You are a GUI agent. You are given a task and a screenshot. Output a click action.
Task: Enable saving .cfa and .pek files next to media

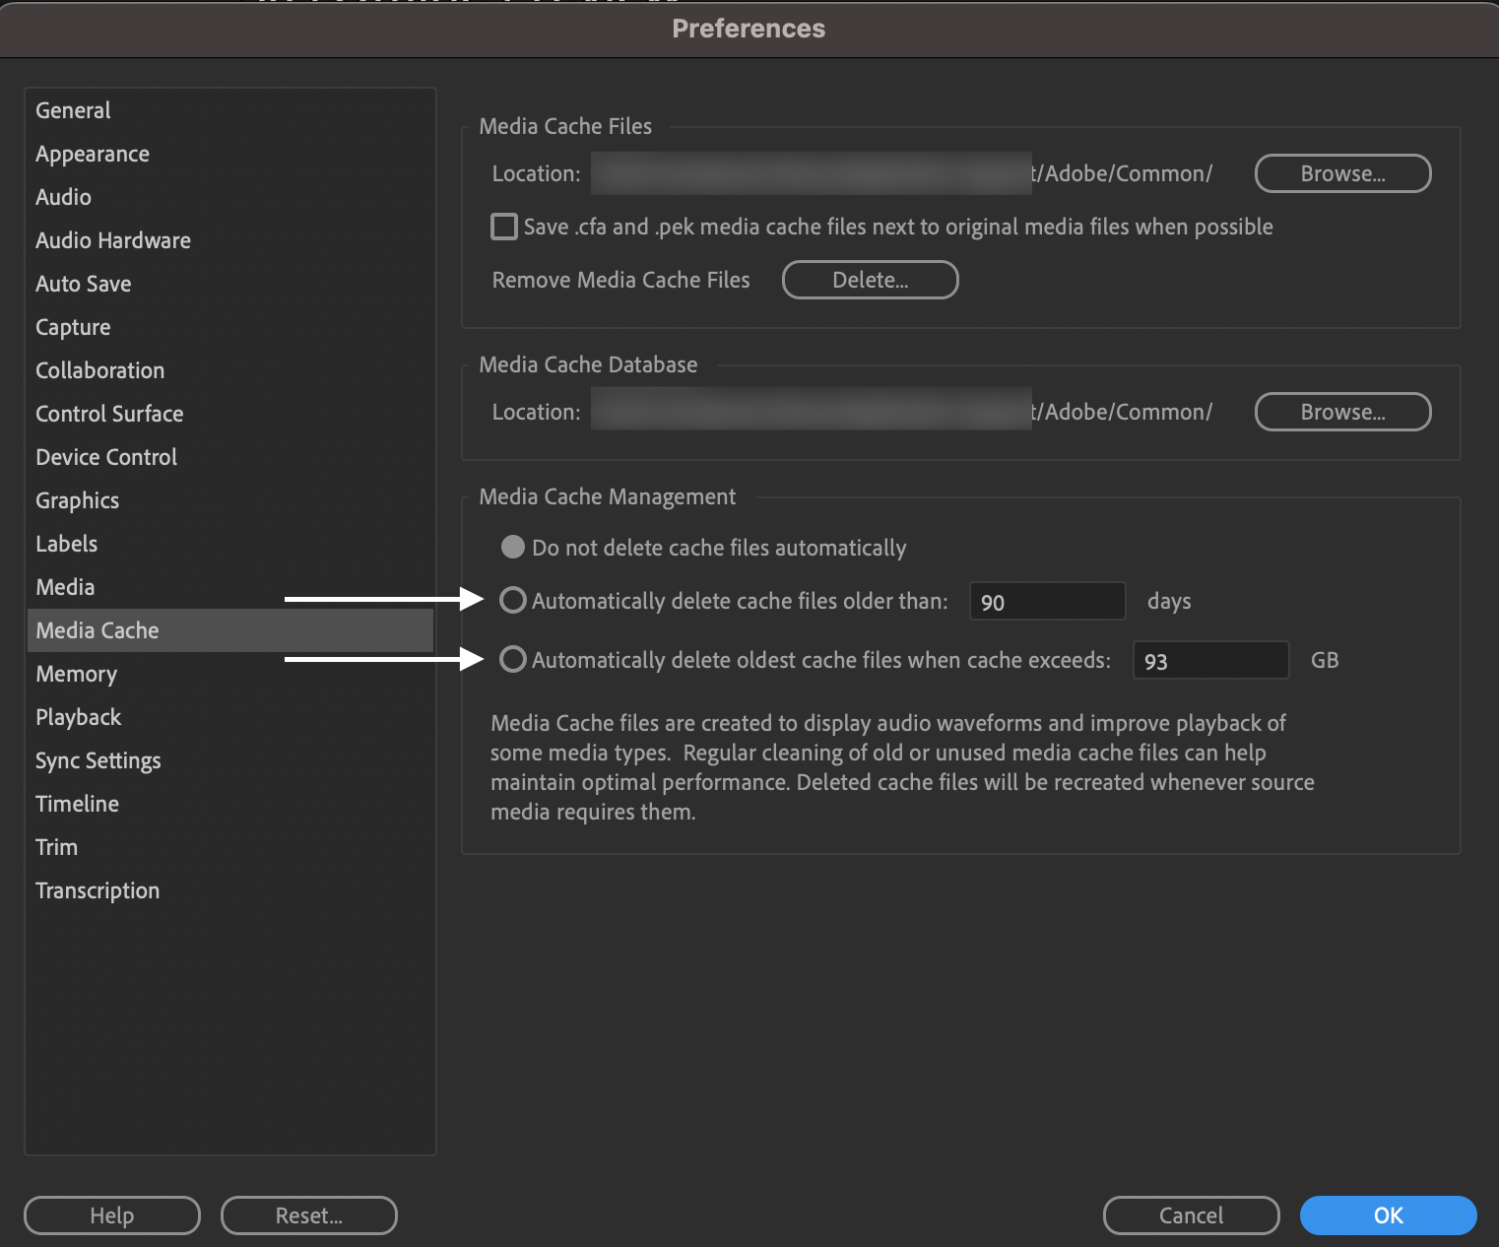click(503, 227)
